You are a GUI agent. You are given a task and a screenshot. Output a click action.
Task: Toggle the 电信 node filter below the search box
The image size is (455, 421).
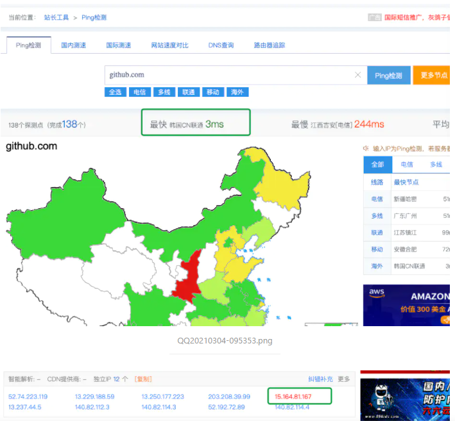(139, 92)
